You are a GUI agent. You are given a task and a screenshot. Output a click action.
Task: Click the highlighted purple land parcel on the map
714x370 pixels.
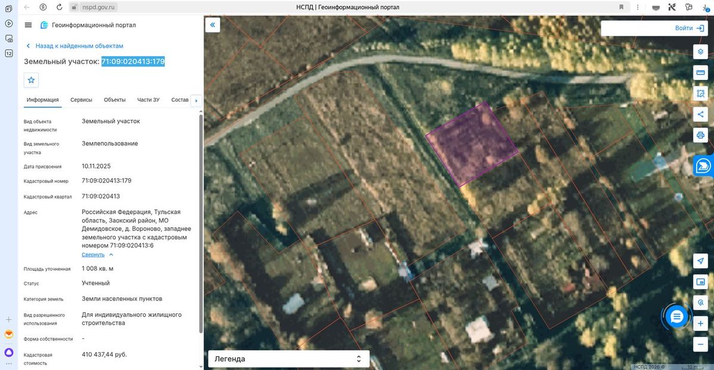(x=471, y=144)
